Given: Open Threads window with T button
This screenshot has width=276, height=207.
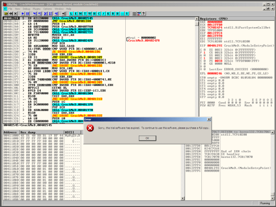Looking at the screenshot, I should pos(85,14).
